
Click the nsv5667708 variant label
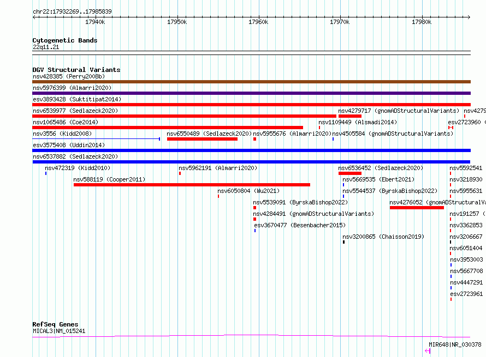pyautogui.click(x=466, y=271)
